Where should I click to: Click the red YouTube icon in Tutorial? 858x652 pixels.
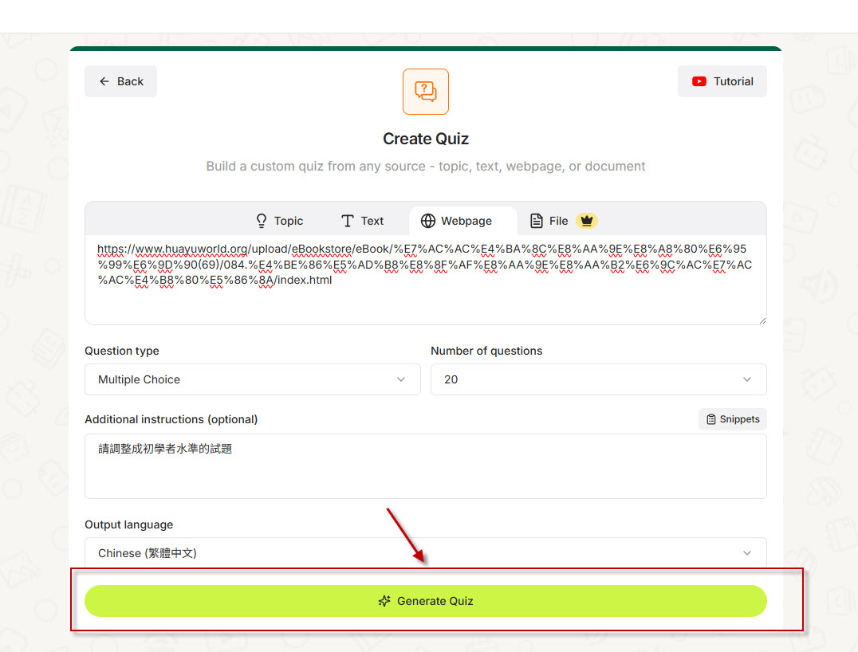point(699,81)
